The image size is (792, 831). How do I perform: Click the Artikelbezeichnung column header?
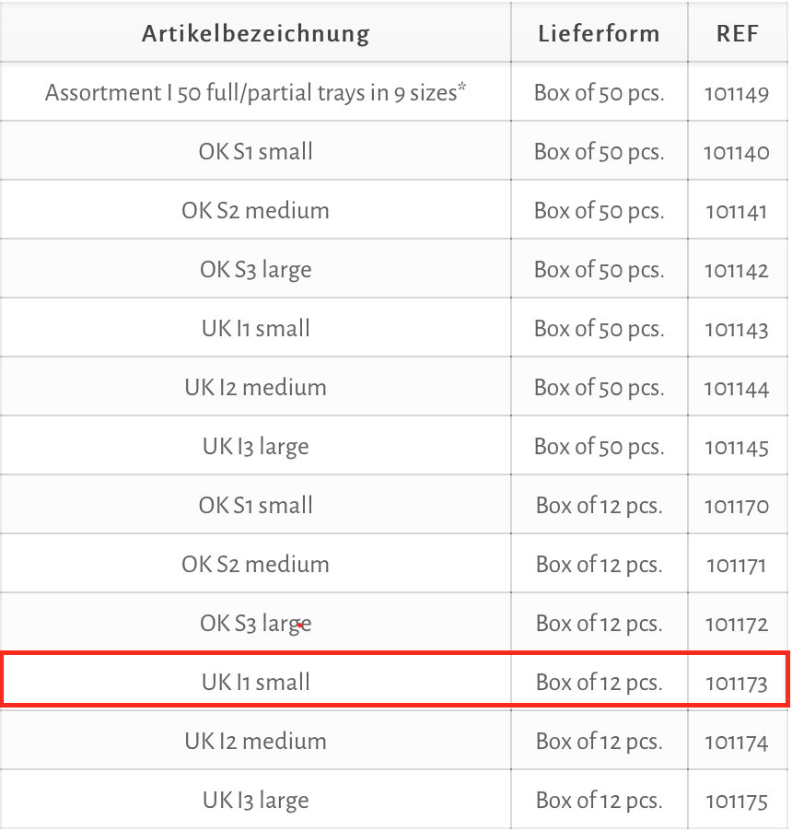[255, 34]
